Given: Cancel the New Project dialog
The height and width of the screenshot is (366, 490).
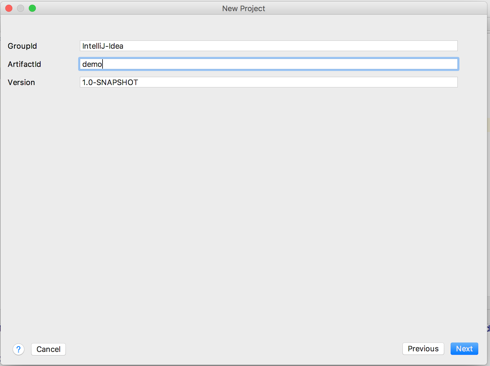Looking at the screenshot, I should [48, 349].
